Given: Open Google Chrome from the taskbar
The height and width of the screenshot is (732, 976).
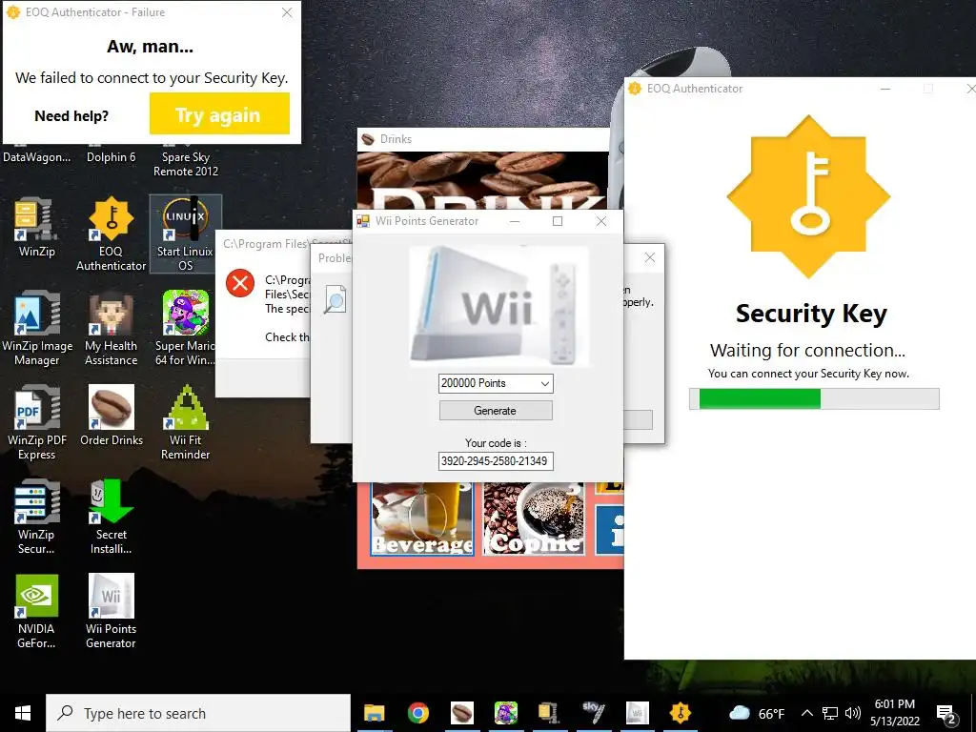Looking at the screenshot, I should pyautogui.click(x=418, y=713).
